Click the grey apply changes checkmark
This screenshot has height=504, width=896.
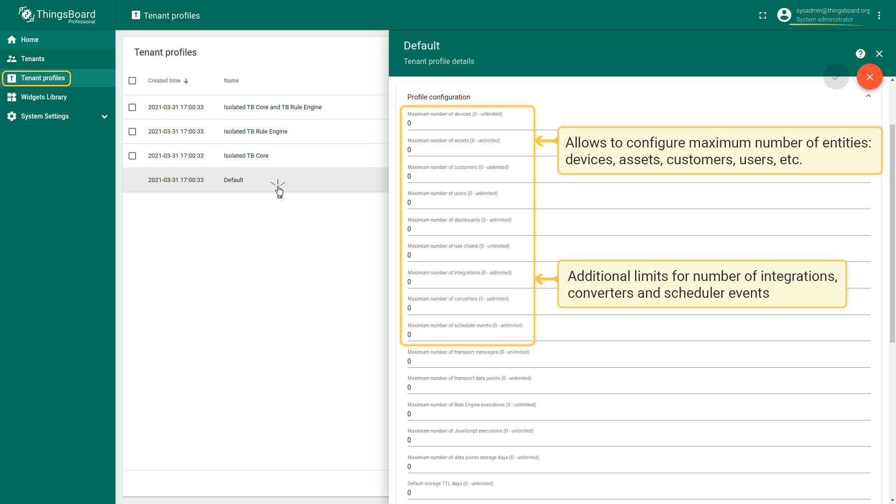click(836, 77)
